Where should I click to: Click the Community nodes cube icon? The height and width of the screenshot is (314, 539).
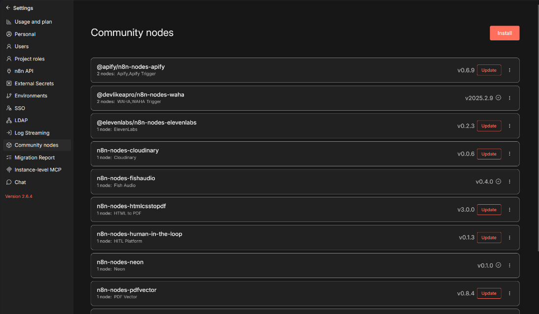9,145
